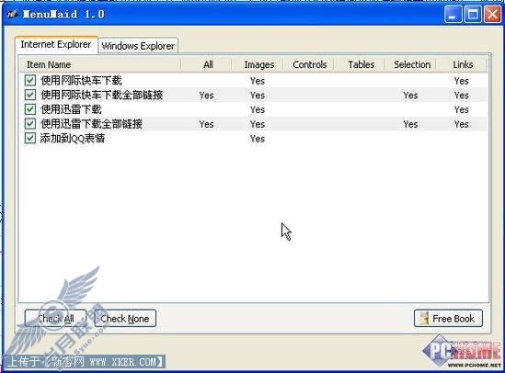Minimize the MenuMaid window
Image resolution: width=505 pixels, height=373 pixels.
(453, 15)
